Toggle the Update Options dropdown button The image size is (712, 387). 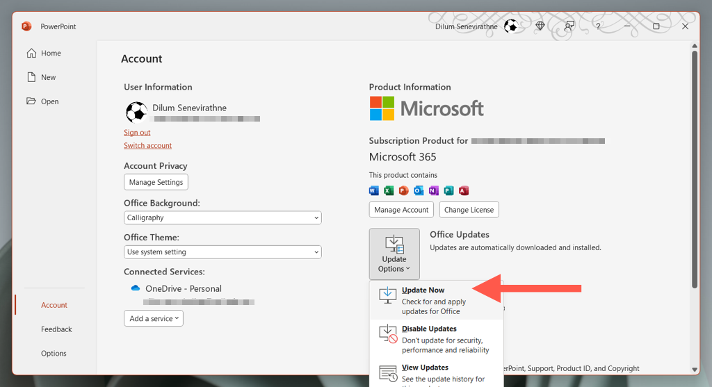(394, 254)
